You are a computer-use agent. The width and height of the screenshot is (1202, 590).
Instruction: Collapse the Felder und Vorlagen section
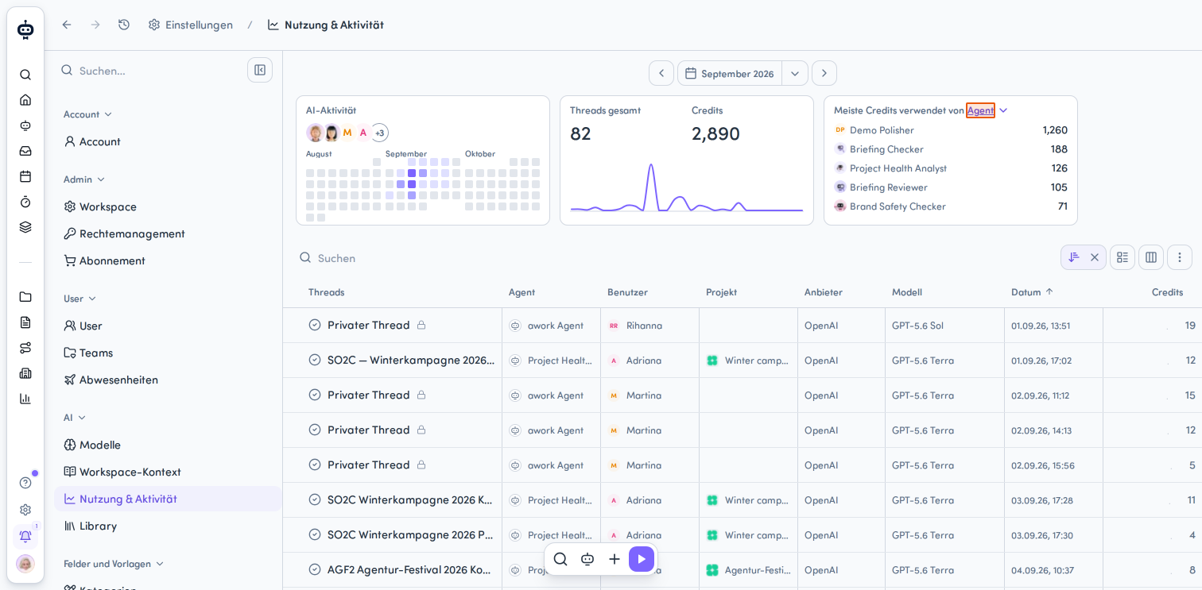114,564
